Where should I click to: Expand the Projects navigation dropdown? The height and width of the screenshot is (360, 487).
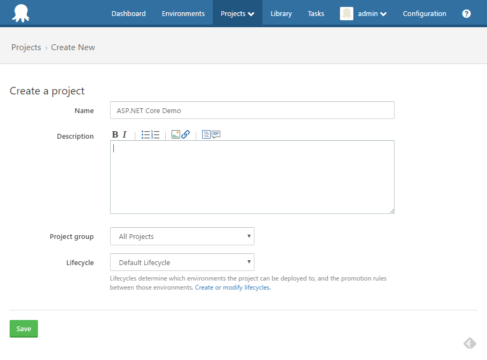point(237,13)
